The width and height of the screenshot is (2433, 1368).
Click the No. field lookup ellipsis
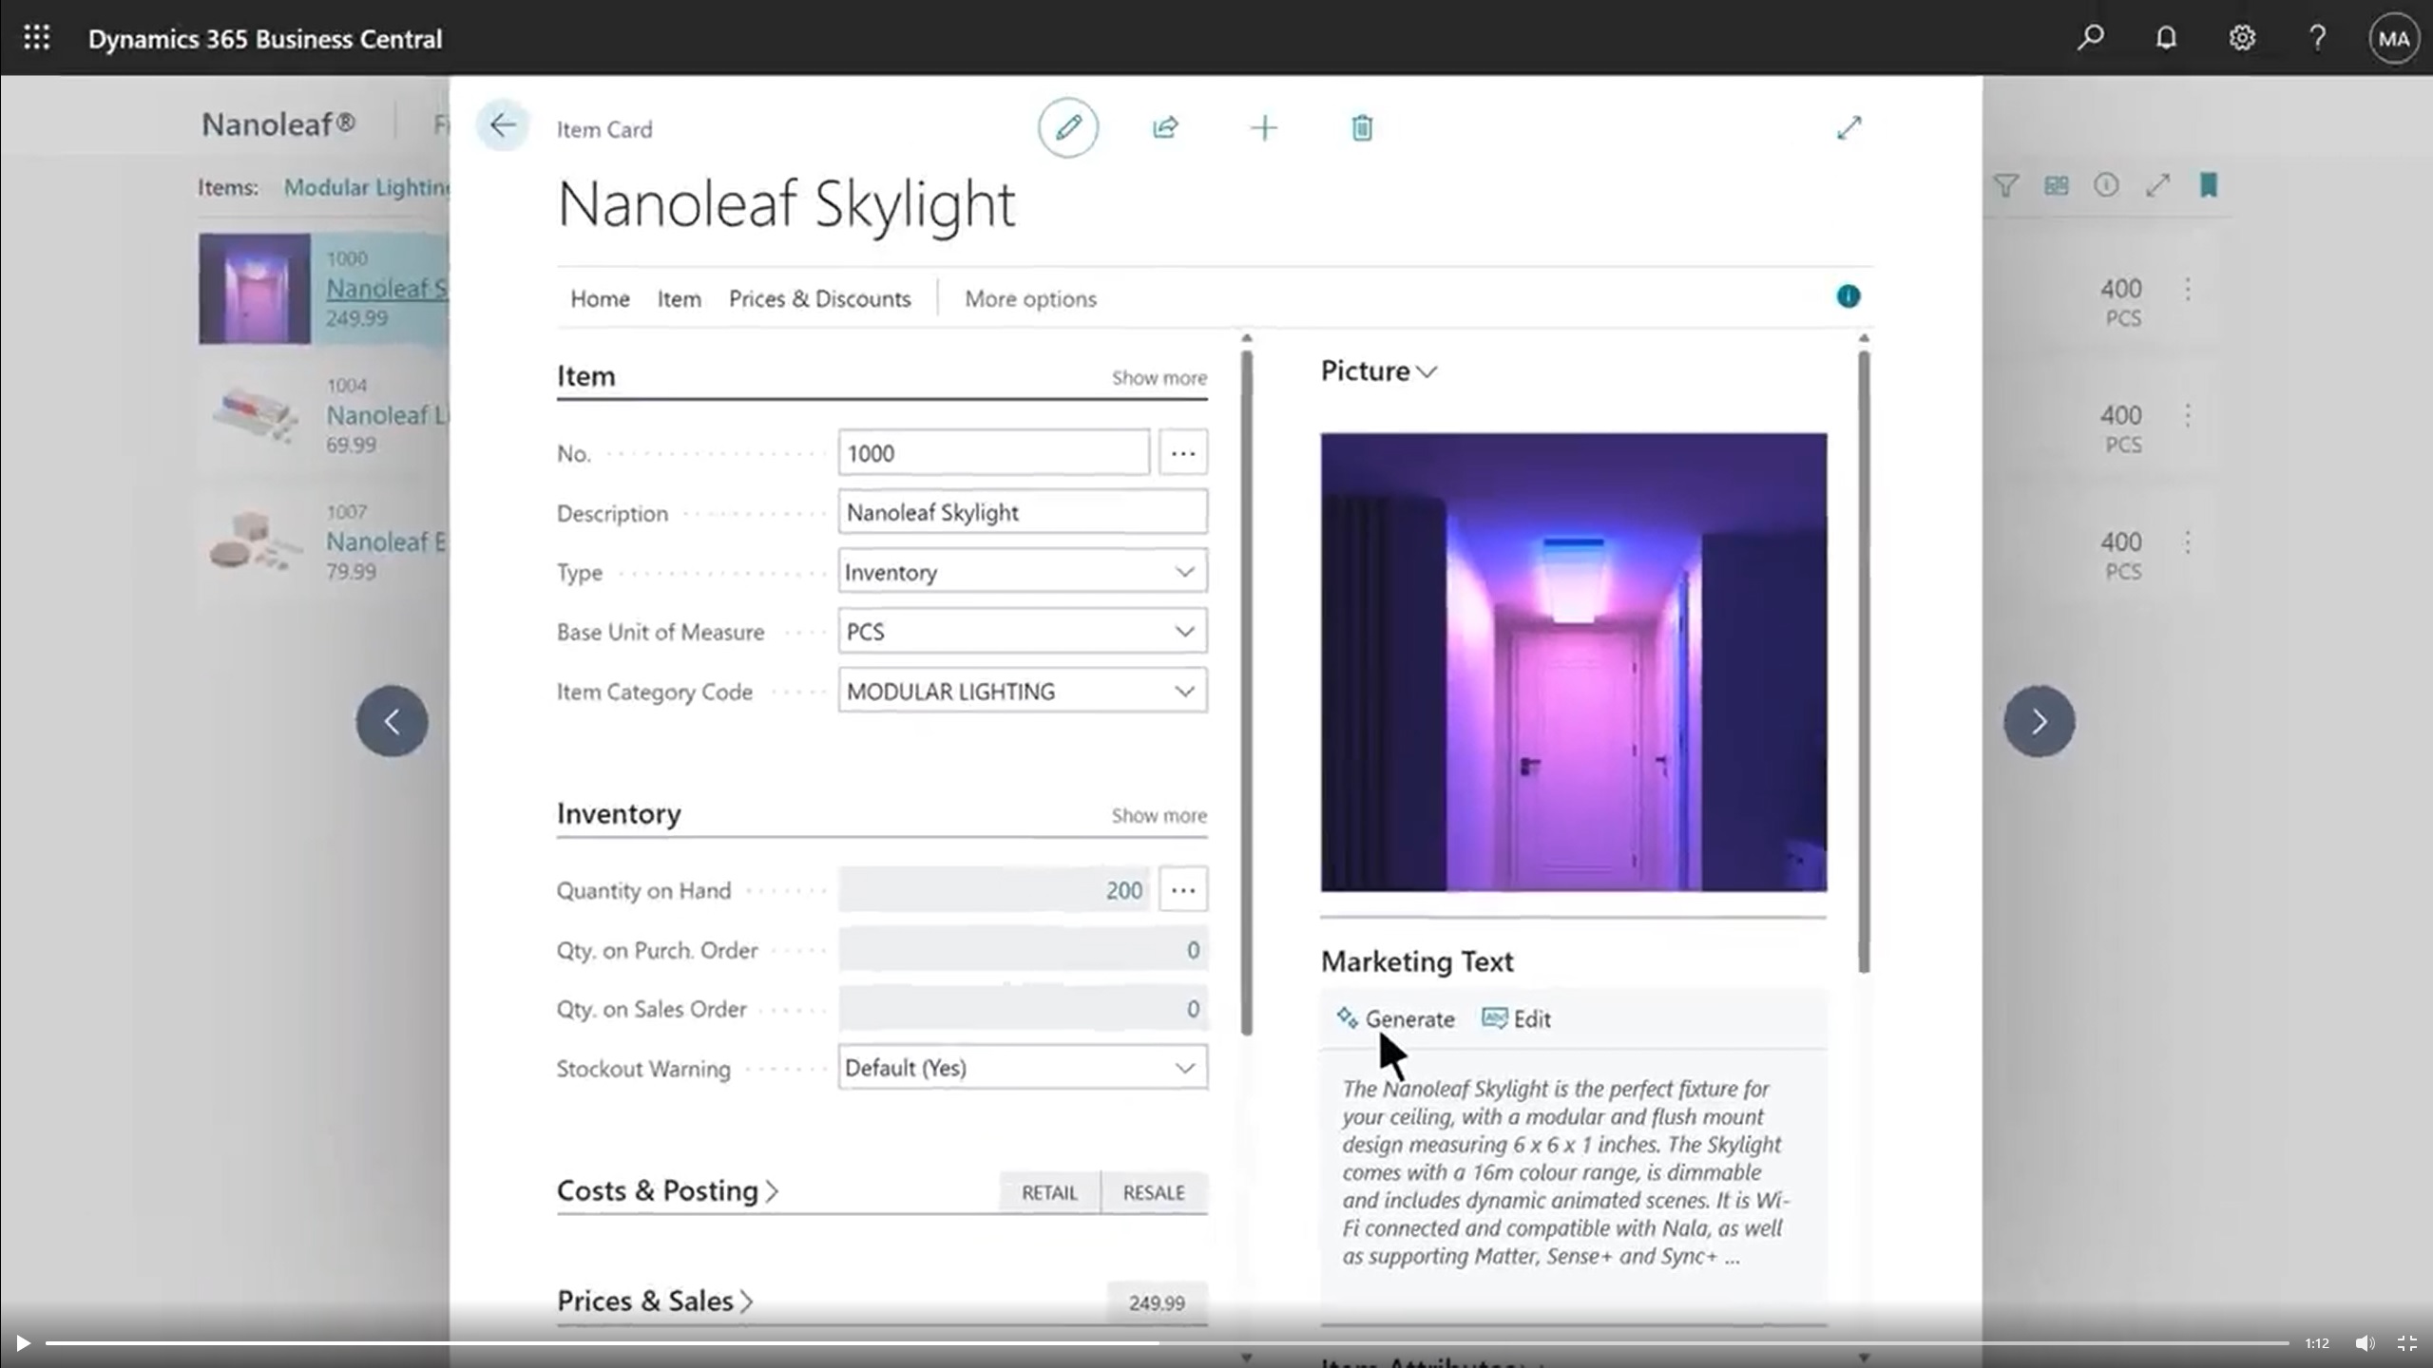[x=1183, y=453]
